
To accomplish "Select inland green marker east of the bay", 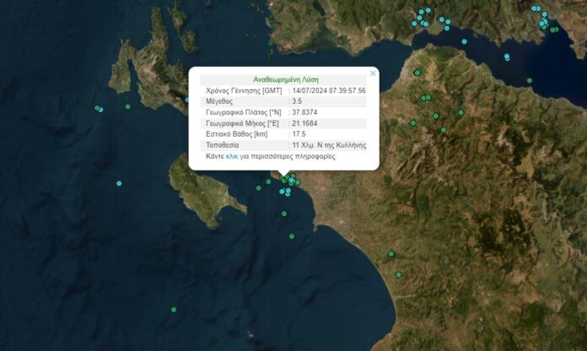I will click(390, 253).
